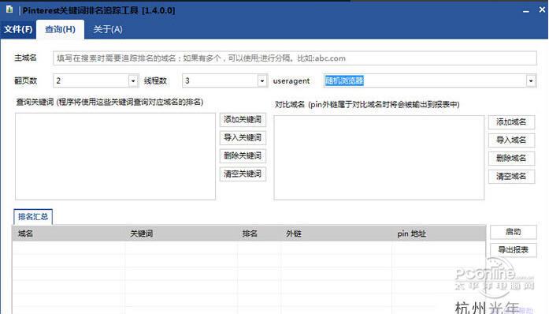
Task: Click into the 主域名 input field
Action: pos(295,58)
